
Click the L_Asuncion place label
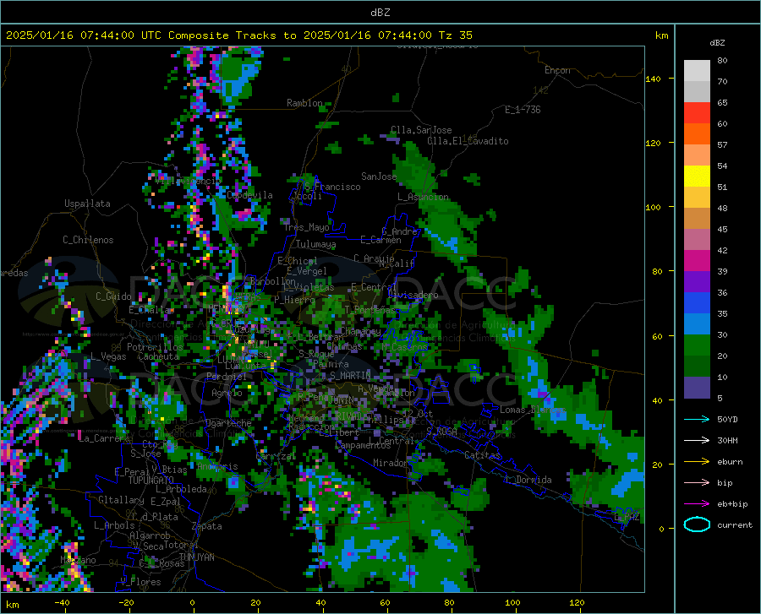(x=423, y=197)
